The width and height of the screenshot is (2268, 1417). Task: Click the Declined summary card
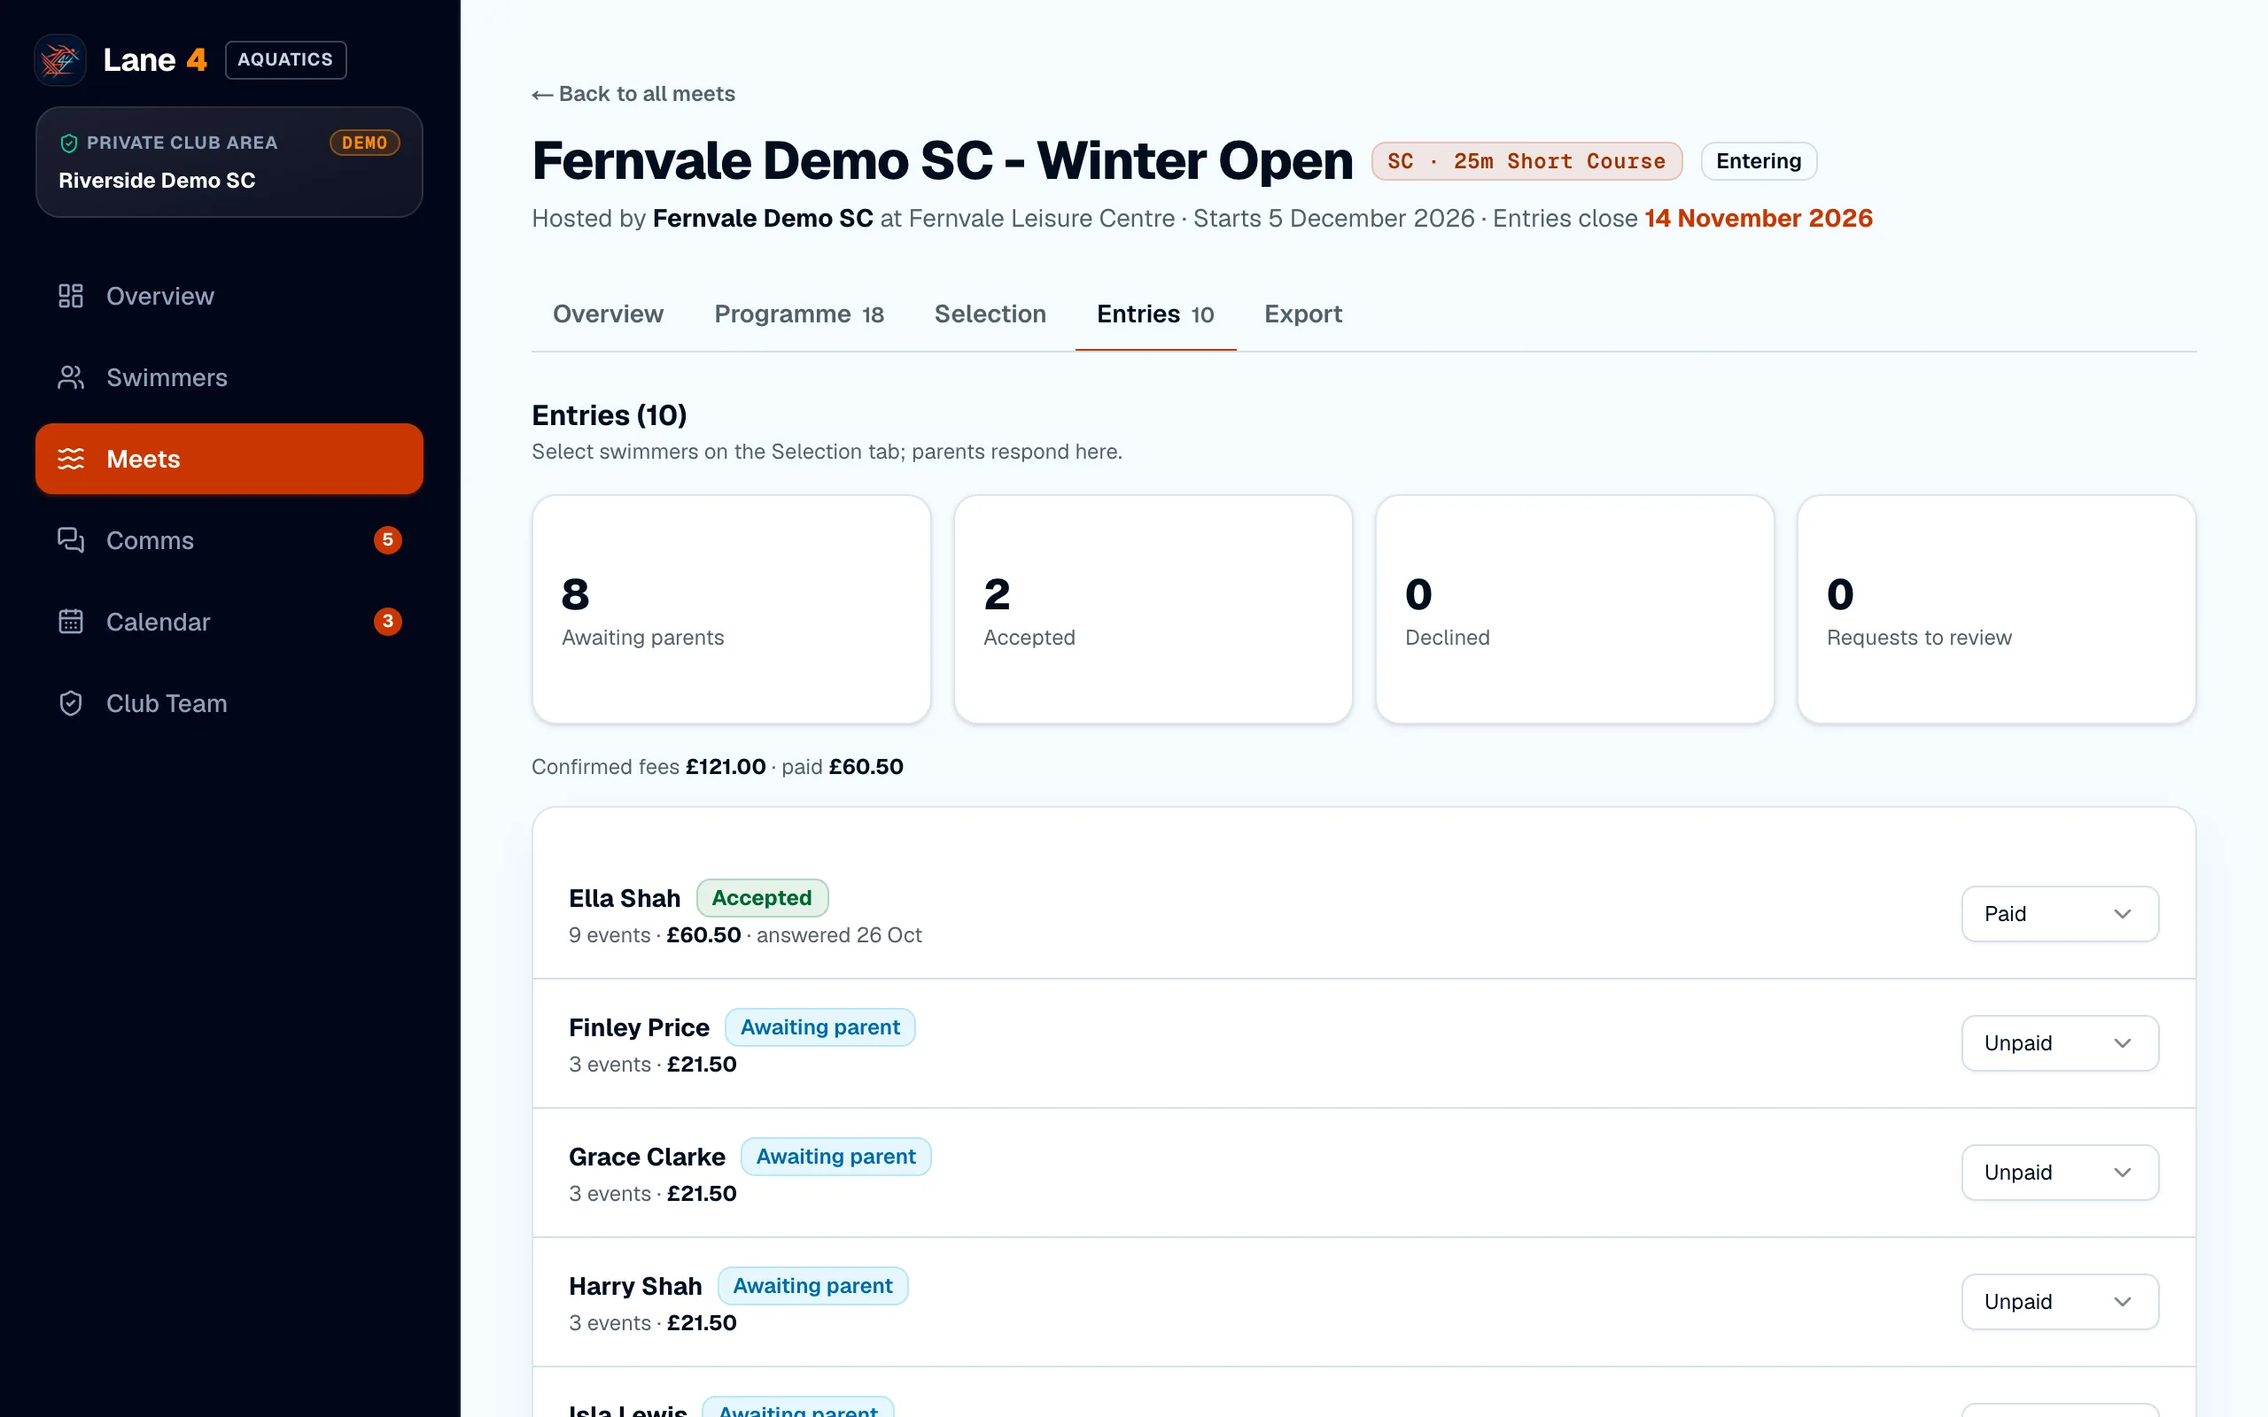(1574, 609)
